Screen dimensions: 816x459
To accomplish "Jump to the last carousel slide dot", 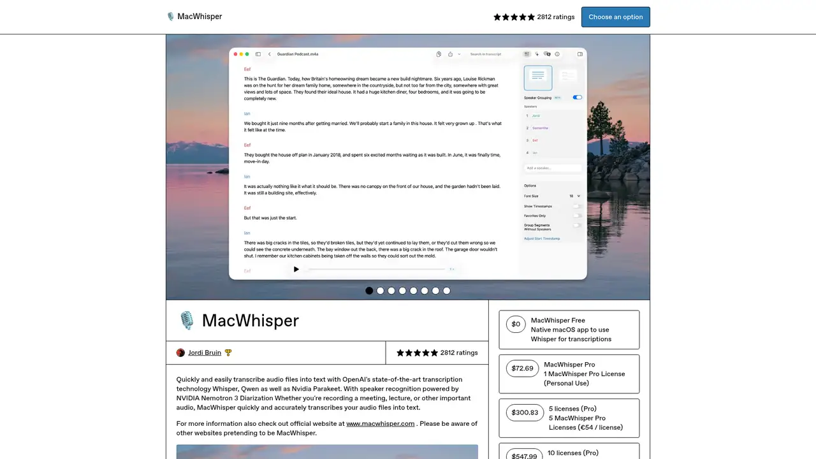I will coord(447,291).
